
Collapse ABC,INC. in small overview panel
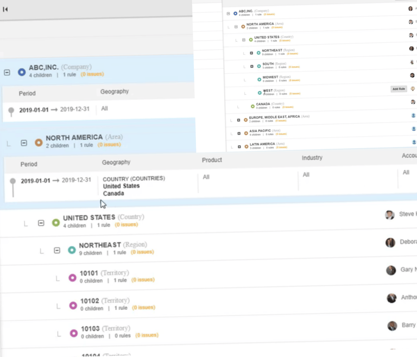pyautogui.click(x=228, y=14)
